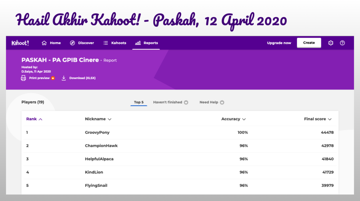The width and height of the screenshot is (360, 201).
Task: Click the Home house icon
Action: pos(44,43)
